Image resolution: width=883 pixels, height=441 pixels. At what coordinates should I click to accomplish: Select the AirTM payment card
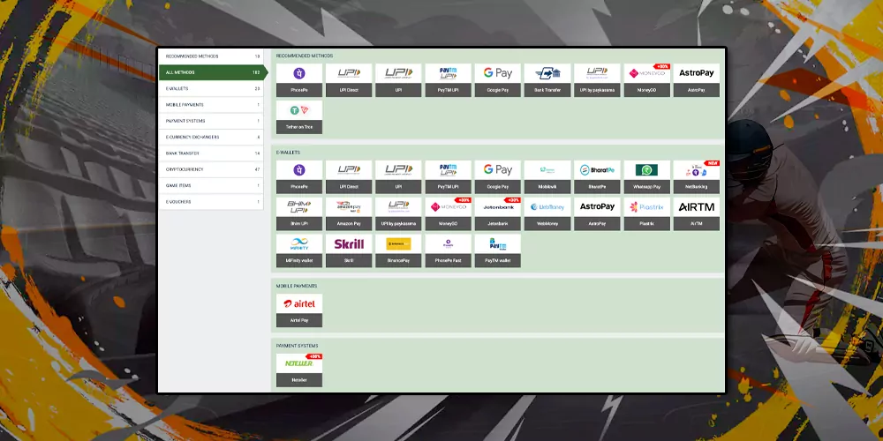click(x=697, y=213)
